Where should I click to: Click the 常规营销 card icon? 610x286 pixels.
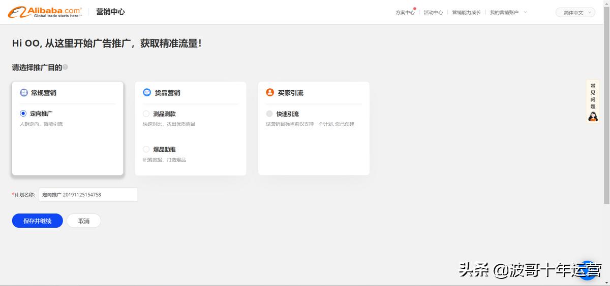[x=23, y=93]
